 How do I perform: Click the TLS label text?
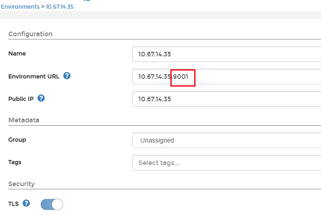point(13,204)
